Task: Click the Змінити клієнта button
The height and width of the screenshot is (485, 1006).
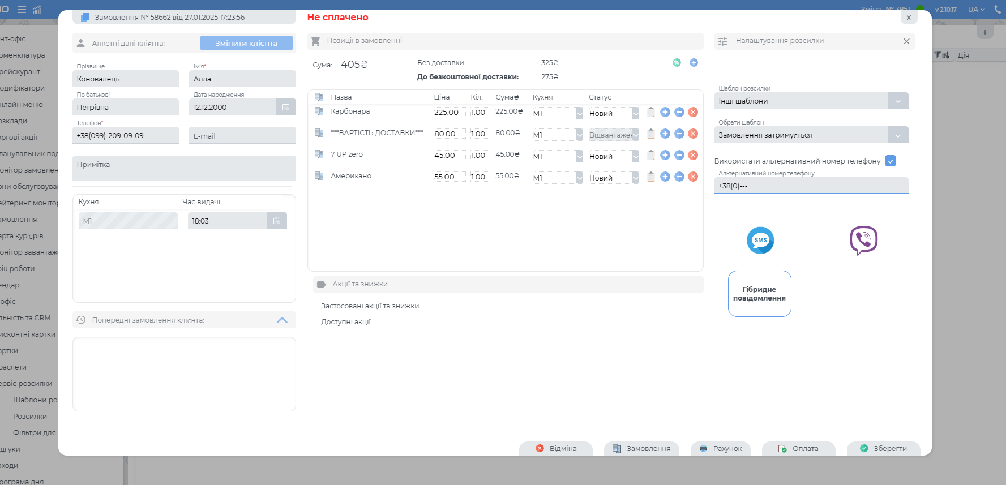Action: point(246,43)
